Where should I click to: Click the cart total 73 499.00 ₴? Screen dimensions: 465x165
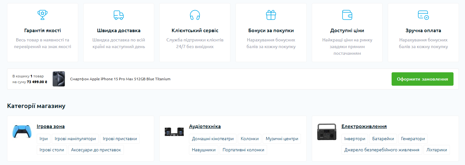click(x=37, y=82)
